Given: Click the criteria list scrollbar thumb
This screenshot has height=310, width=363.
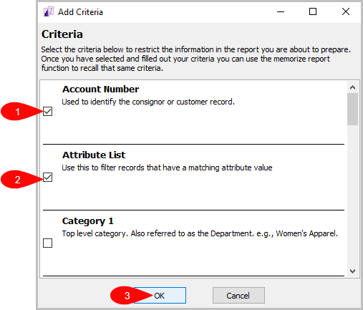Looking at the screenshot, I should pos(352,109).
